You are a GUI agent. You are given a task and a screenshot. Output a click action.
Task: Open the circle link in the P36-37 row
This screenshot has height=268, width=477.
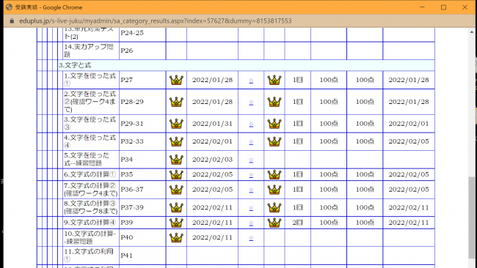(251, 190)
